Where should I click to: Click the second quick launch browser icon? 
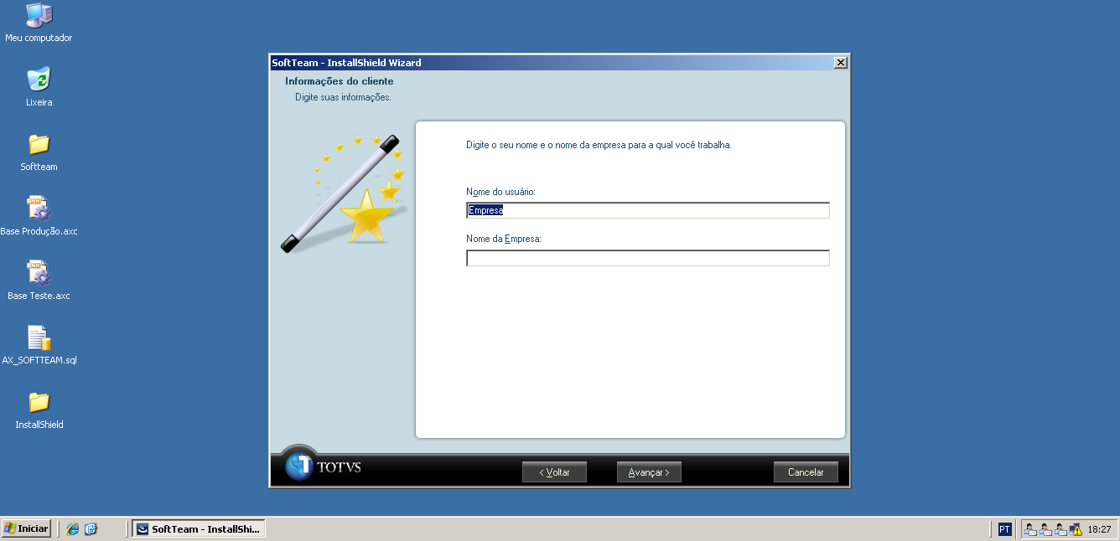point(91,528)
